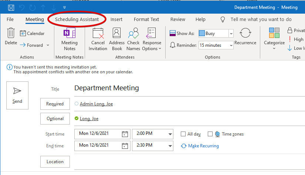305x175 pixels.
Task: Open the Reminder 15 minutes dropdown
Action: (231, 45)
